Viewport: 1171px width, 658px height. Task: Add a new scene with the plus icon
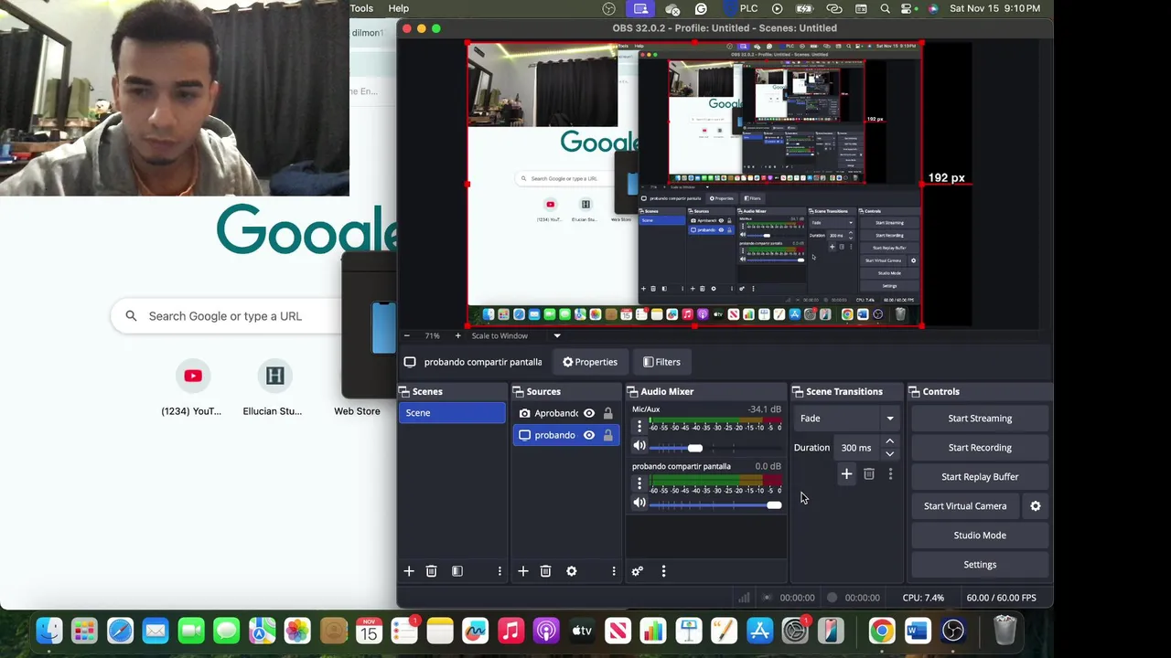coord(409,571)
